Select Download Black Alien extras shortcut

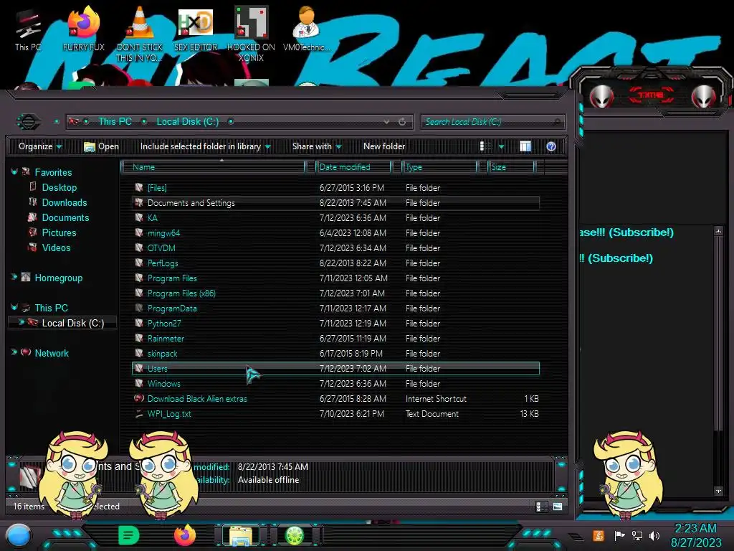pos(335,399)
